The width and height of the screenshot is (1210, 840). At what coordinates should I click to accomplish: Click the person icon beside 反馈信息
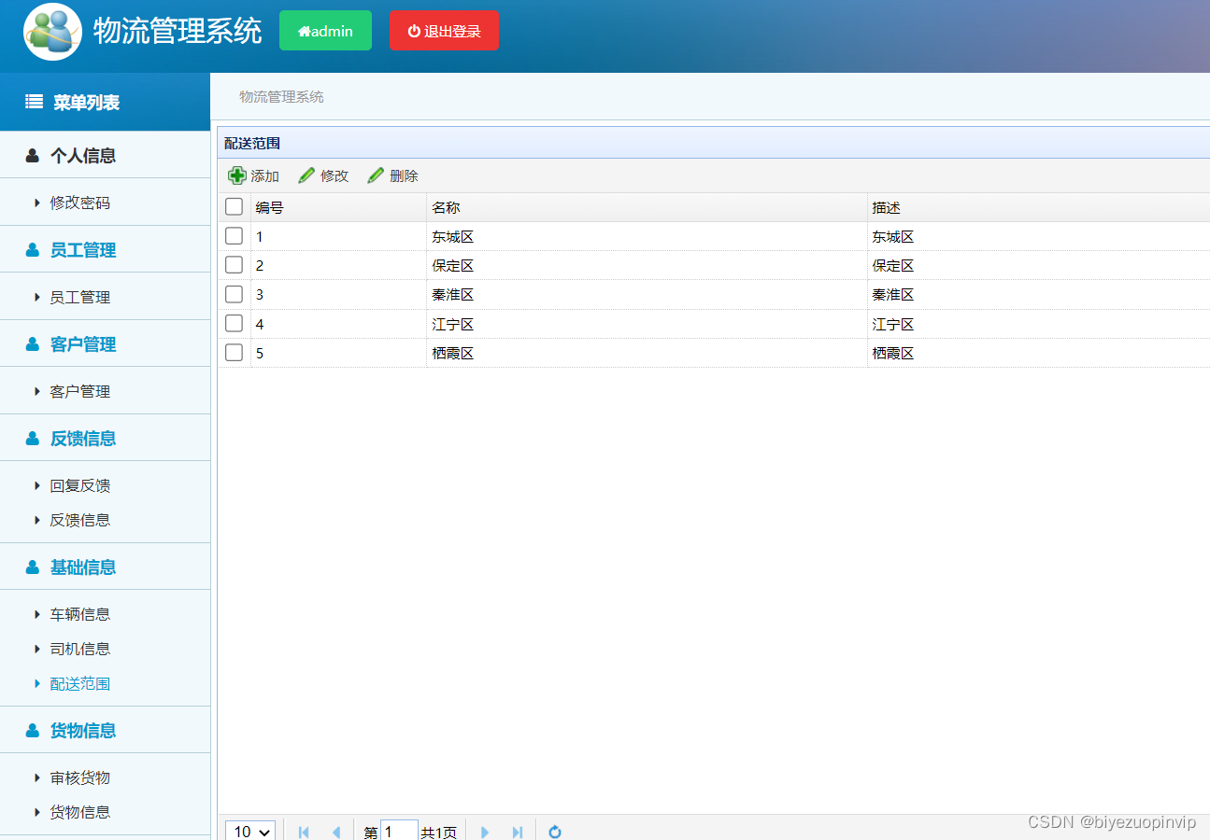tap(33, 438)
